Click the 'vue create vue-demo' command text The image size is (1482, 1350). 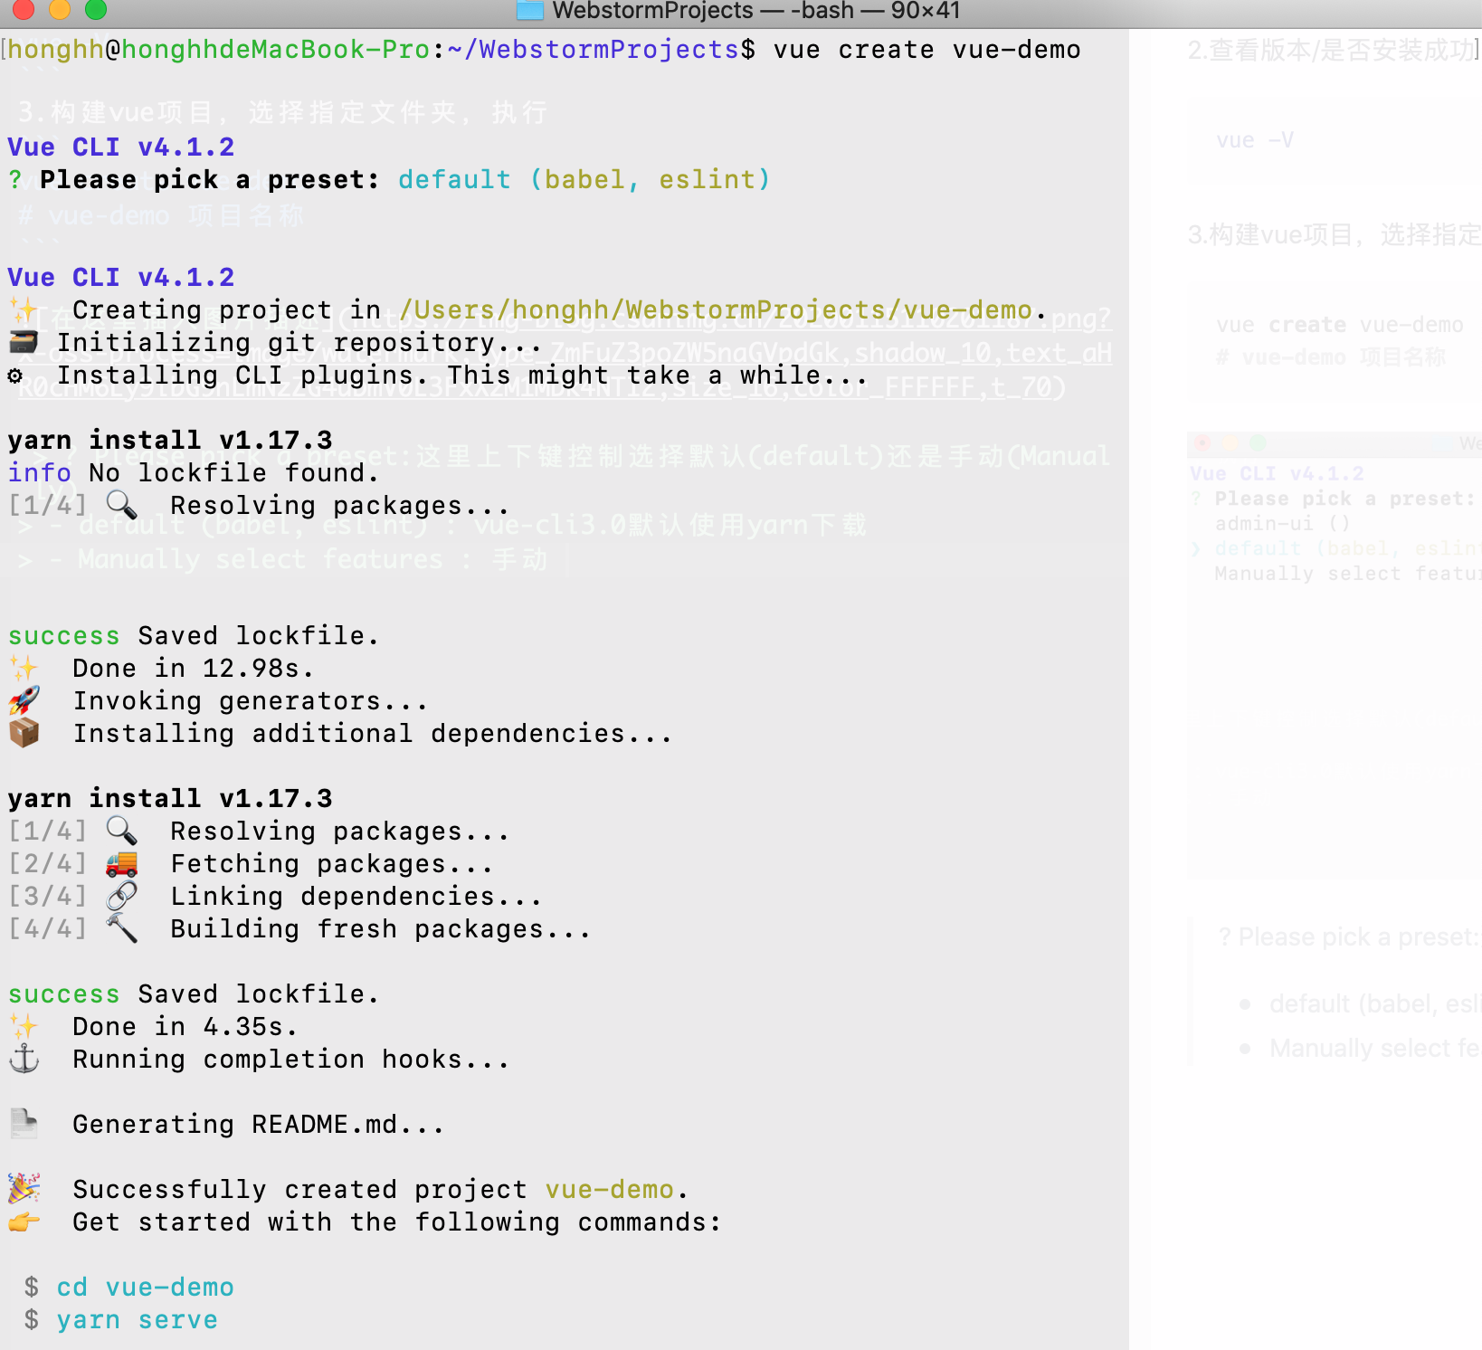(x=926, y=50)
